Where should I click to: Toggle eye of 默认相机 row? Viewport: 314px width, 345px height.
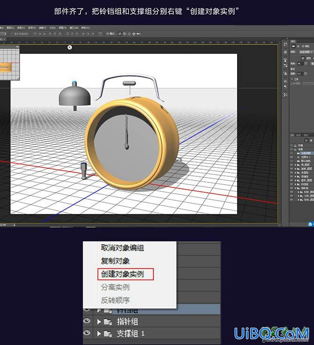coord(291,161)
